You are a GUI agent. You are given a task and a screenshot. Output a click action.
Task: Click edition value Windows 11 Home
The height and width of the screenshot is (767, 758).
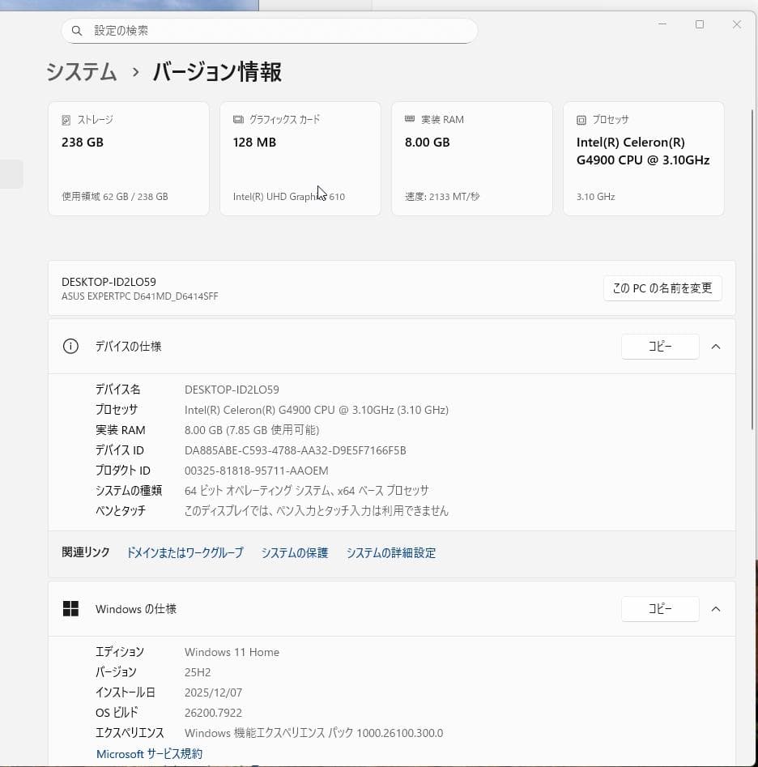[x=232, y=652]
